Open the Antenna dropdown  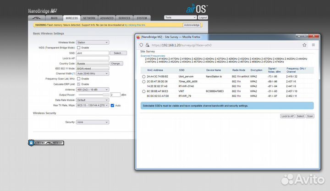[x=93, y=90]
